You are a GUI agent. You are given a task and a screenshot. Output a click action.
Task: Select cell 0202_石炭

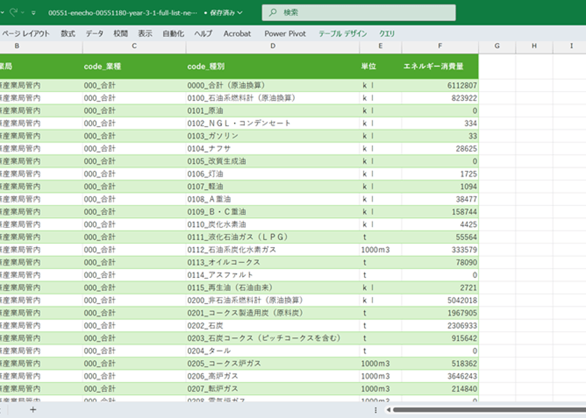pyautogui.click(x=273, y=326)
